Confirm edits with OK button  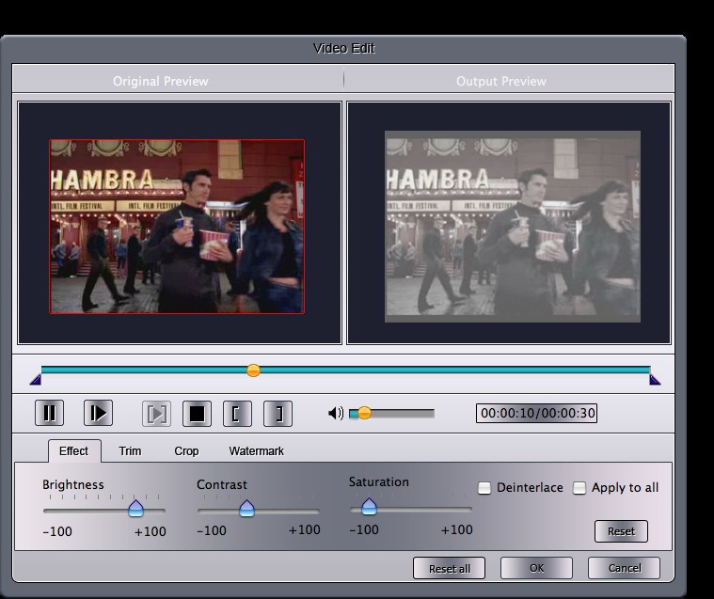coord(536,568)
